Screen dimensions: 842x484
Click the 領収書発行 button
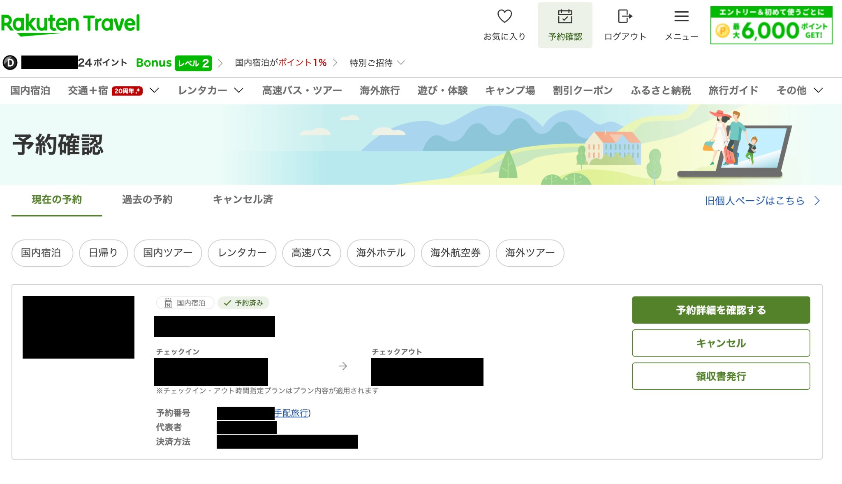point(721,376)
